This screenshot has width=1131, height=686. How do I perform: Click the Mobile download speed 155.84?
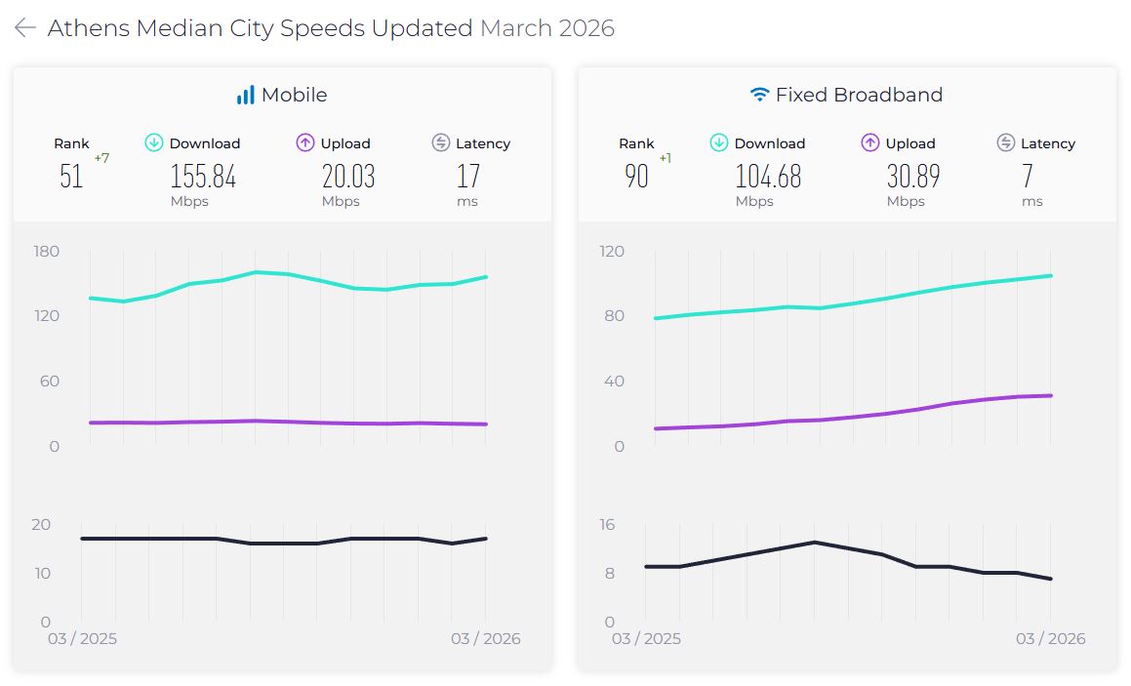[203, 177]
